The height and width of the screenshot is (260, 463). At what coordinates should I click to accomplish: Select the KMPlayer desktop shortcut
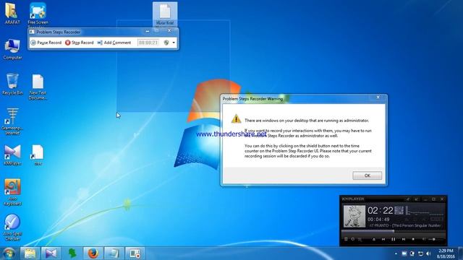point(12,155)
